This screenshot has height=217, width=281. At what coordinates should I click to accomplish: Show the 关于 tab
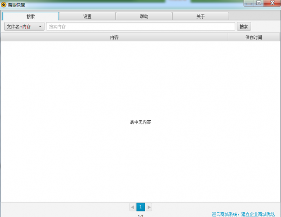pyautogui.click(x=200, y=16)
